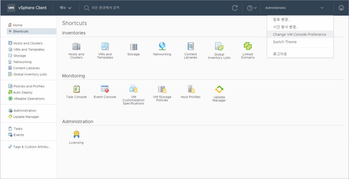Click the refresh icon in top bar
Viewport: 349px width, 179px height.
click(235, 8)
